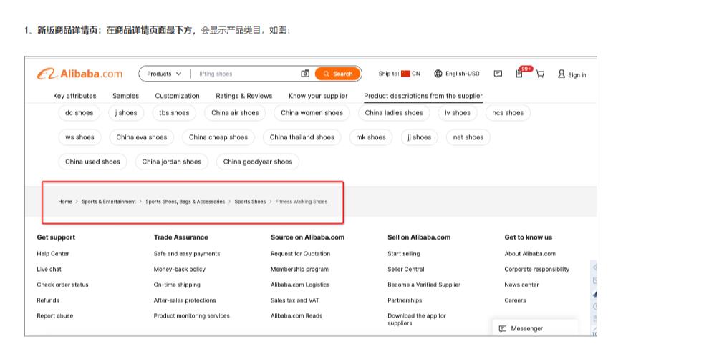Screen dimensions: 709x354
Task: Open the orders icon with 99+ badge
Action: click(519, 74)
